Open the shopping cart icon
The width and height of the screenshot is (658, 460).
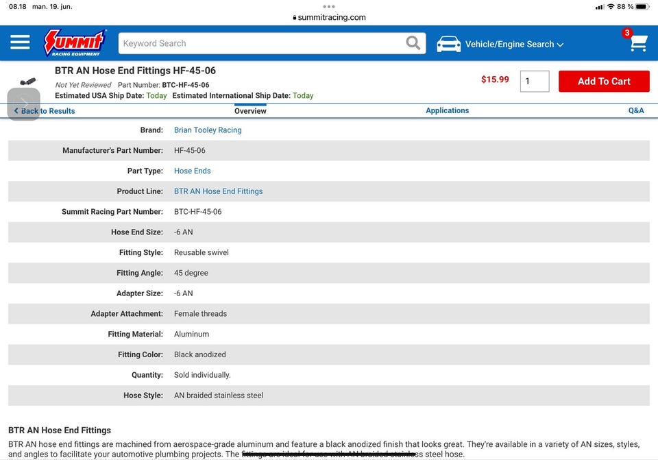coord(638,43)
